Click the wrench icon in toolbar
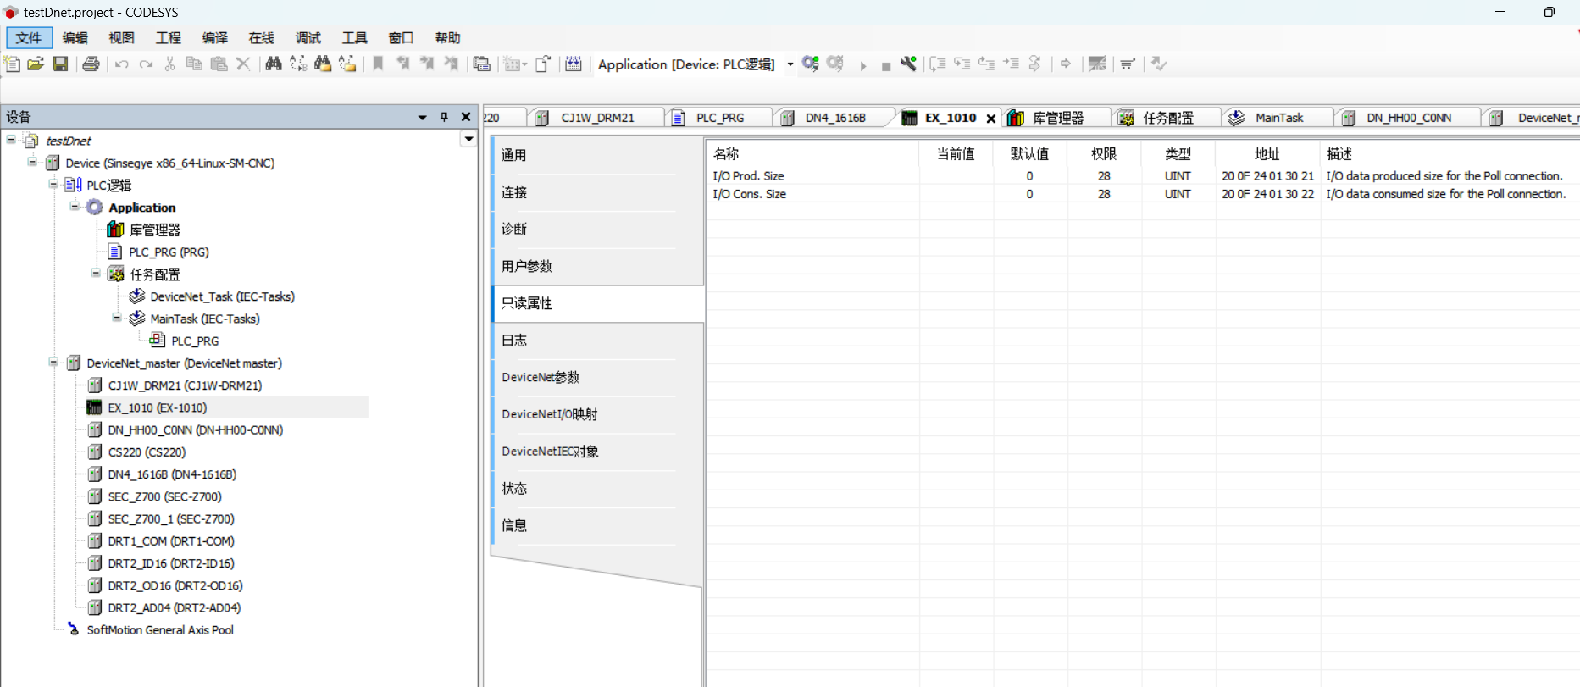 tap(908, 64)
